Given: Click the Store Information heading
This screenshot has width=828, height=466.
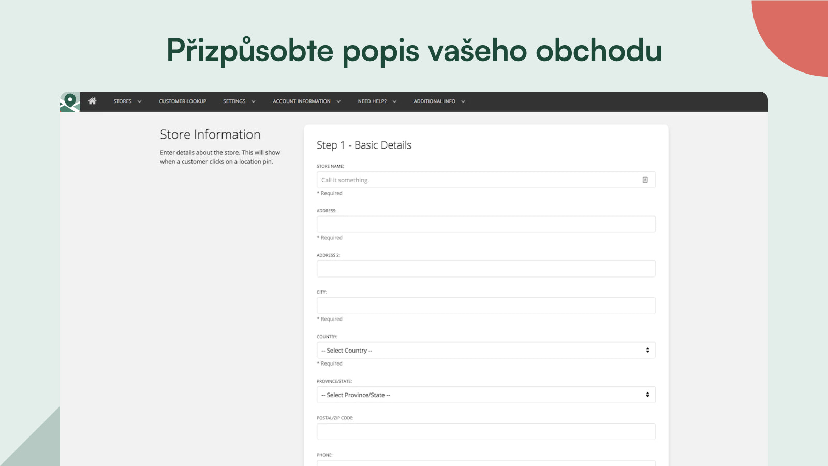Looking at the screenshot, I should [x=210, y=135].
